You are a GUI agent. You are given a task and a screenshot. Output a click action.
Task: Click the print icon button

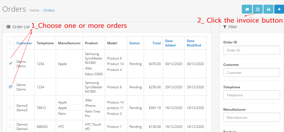[268, 9]
